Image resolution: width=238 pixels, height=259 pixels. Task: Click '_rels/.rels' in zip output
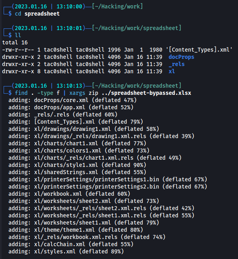pos(52,114)
